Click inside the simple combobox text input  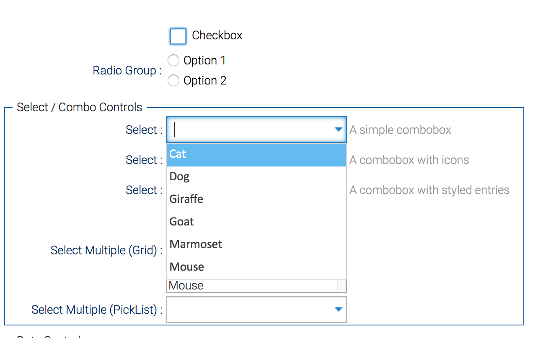(250, 130)
